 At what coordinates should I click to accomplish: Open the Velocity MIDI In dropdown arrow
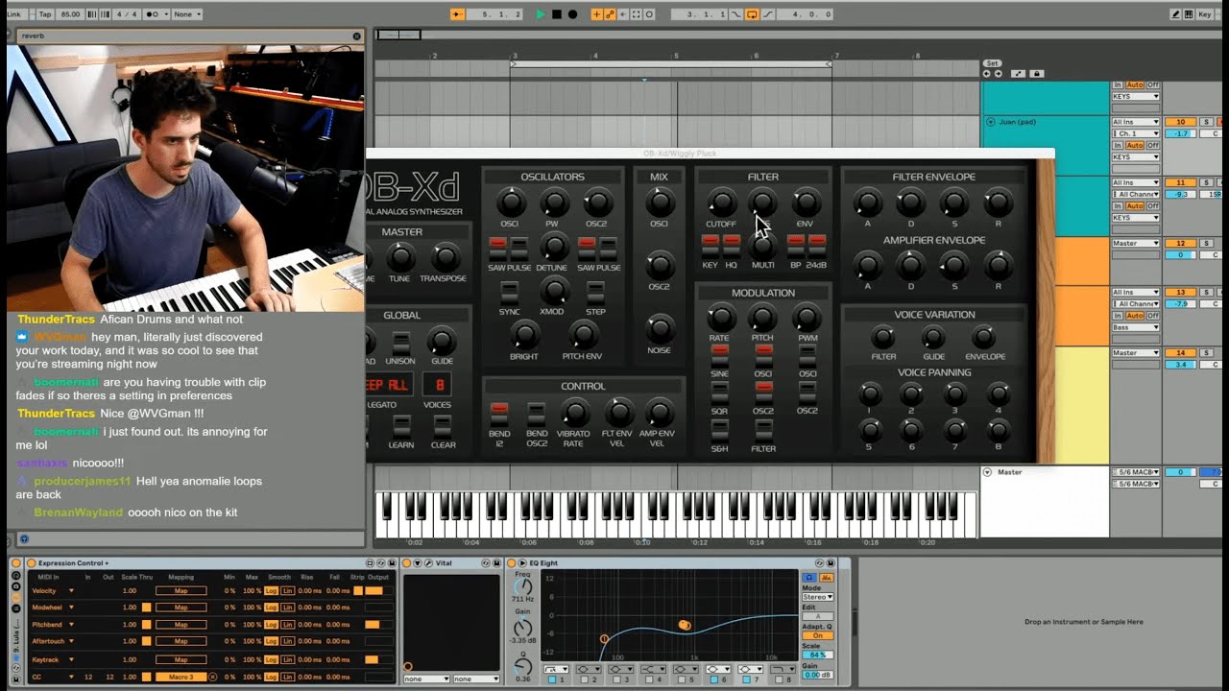pos(71,591)
